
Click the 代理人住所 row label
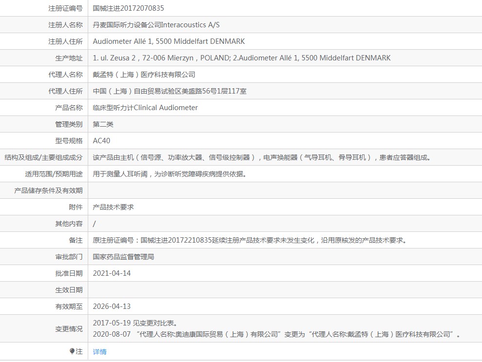click(x=65, y=91)
